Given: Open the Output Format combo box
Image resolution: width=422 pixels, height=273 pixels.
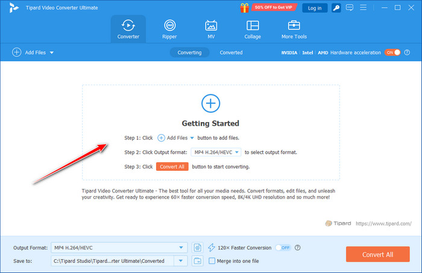Looking at the screenshot, I should [119, 248].
